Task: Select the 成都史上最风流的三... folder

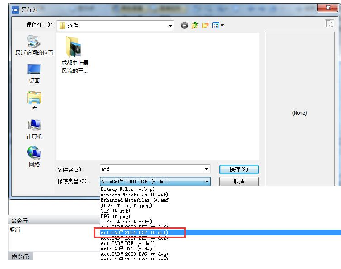Action: tap(74, 54)
